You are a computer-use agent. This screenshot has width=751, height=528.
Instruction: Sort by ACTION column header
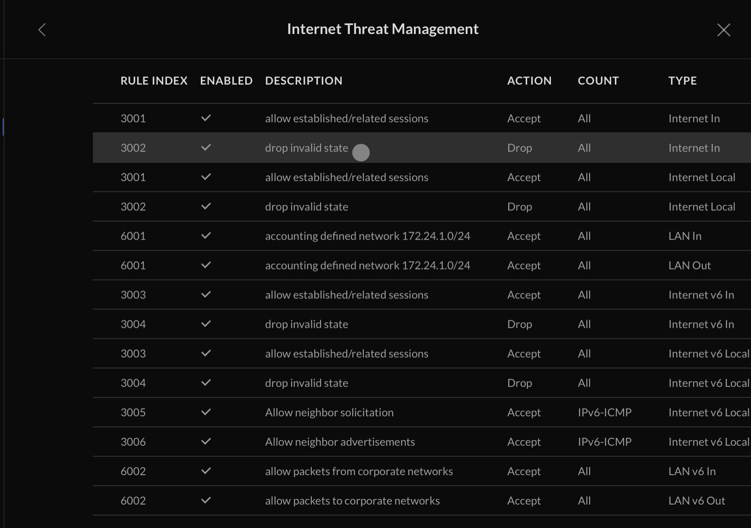coord(529,80)
